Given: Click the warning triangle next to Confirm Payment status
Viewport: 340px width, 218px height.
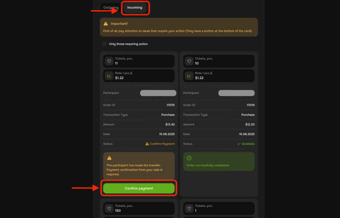Looking at the screenshot, I should click(x=147, y=144).
